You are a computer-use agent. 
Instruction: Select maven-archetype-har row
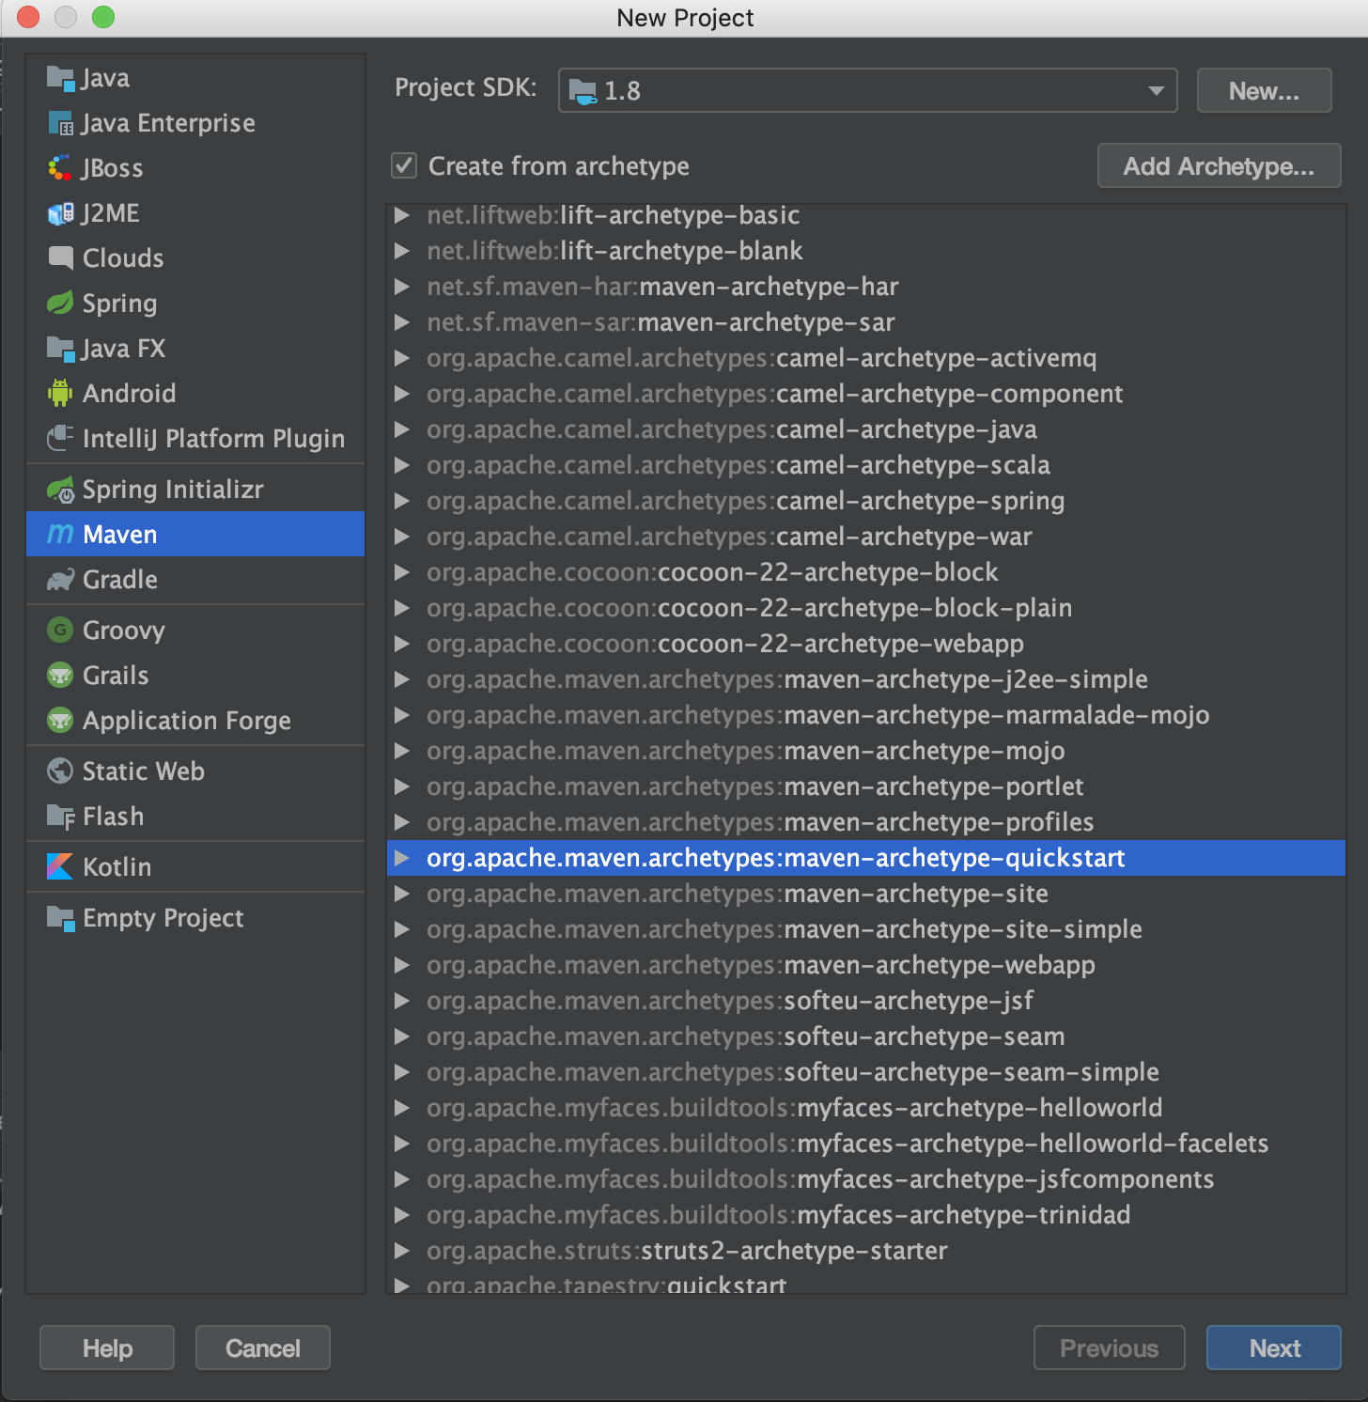[866, 286]
